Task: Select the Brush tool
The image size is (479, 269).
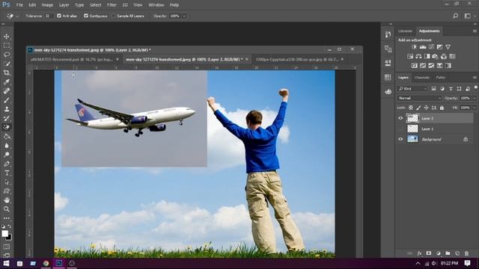Action: coord(7,100)
